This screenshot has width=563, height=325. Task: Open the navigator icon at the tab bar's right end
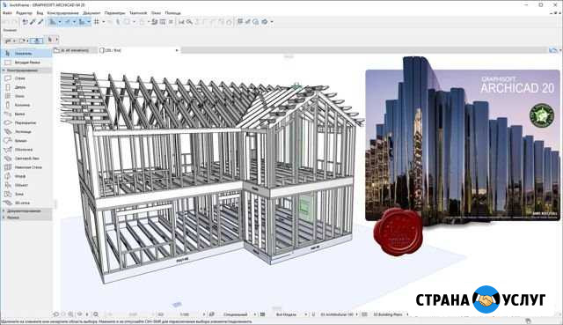tap(553, 50)
